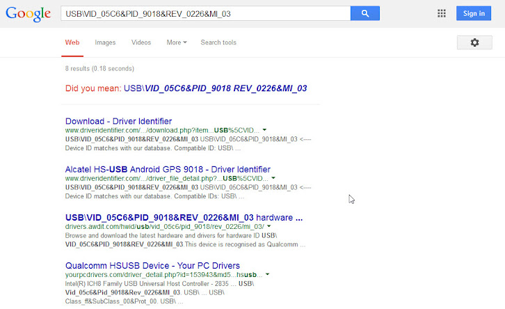Click the Intel(R) ICH8 Family snippet text

(x=159, y=284)
